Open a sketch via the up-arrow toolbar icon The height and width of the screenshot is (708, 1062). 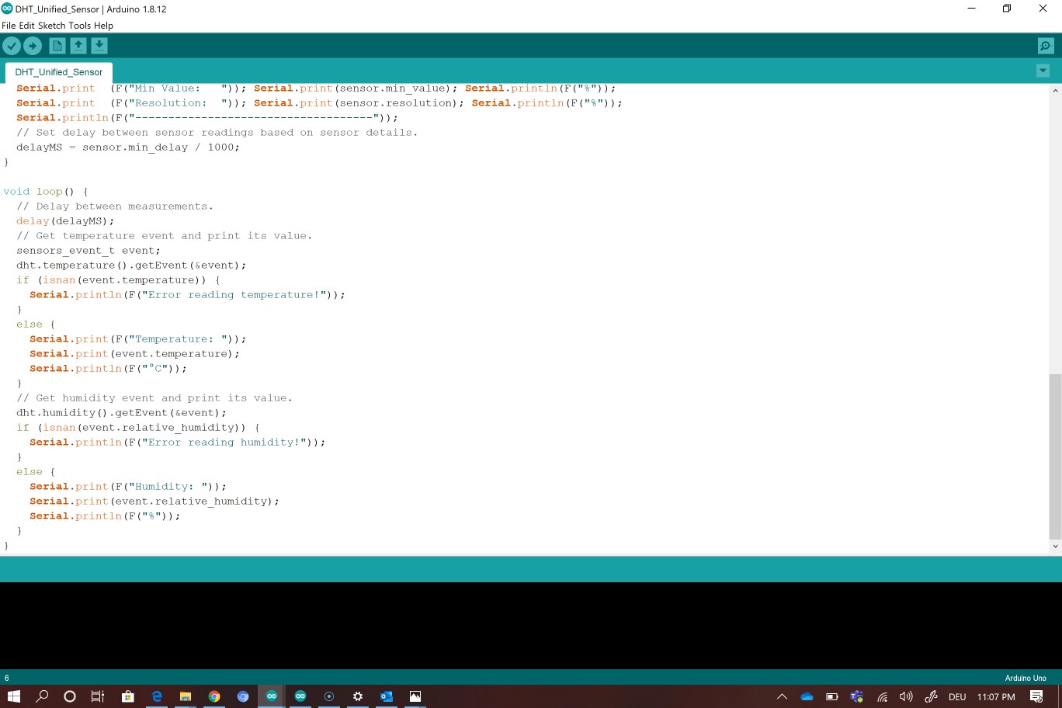coord(78,46)
